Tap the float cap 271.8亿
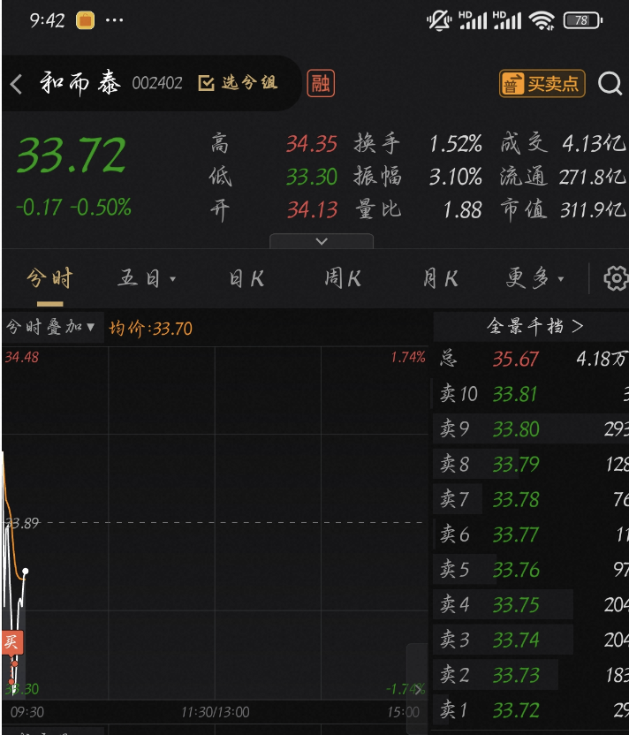Viewport: 629px width, 735px height. [x=592, y=178]
